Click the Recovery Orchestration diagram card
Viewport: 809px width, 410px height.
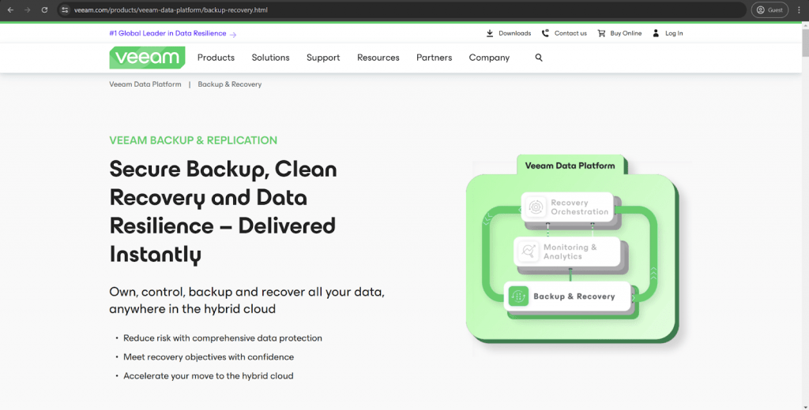567,207
